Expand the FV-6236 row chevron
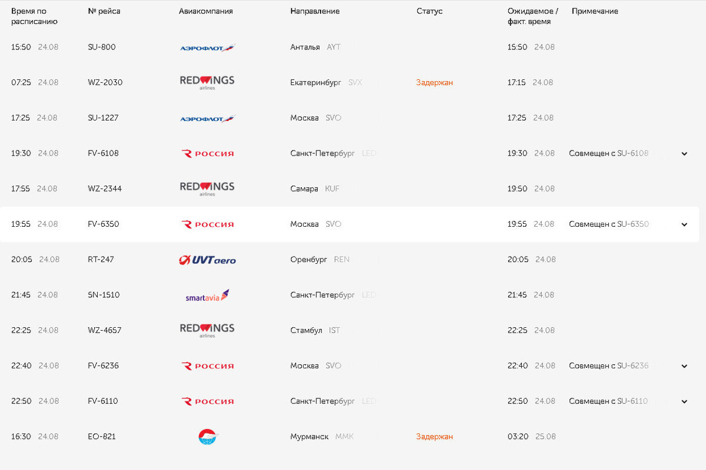This screenshot has width=706, height=470. [684, 366]
